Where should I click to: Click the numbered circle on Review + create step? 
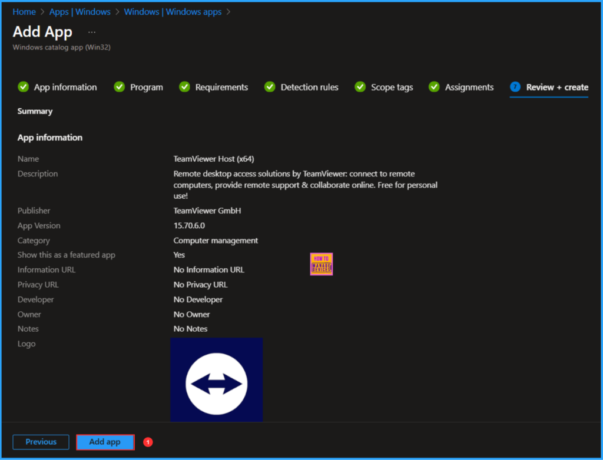515,86
